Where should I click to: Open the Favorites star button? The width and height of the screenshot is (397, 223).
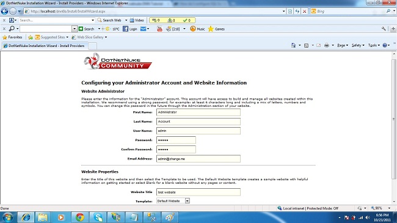point(12,37)
